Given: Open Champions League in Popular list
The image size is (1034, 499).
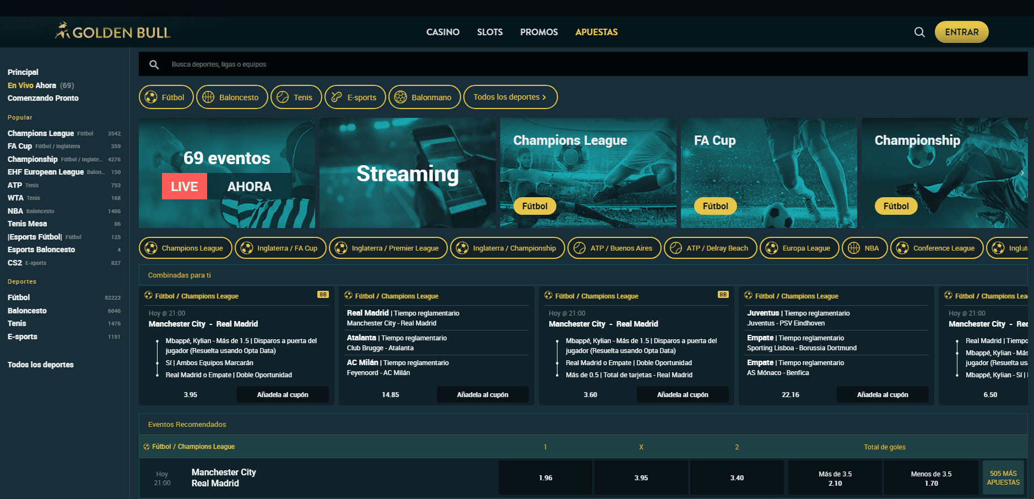Looking at the screenshot, I should click(64, 133).
